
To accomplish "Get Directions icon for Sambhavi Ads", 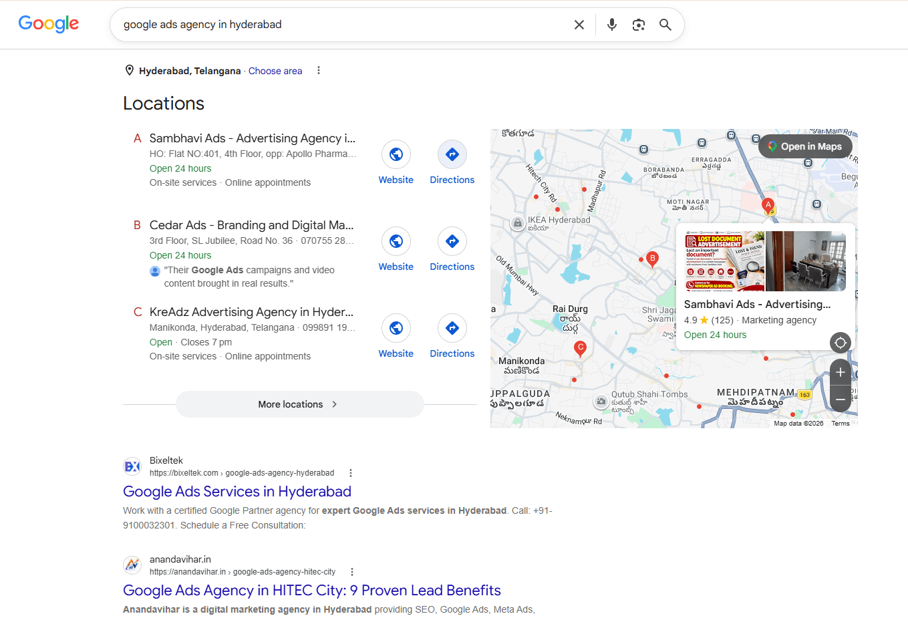I will pyautogui.click(x=452, y=154).
